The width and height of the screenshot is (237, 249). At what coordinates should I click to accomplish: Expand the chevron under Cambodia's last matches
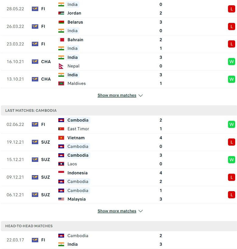click(x=141, y=211)
